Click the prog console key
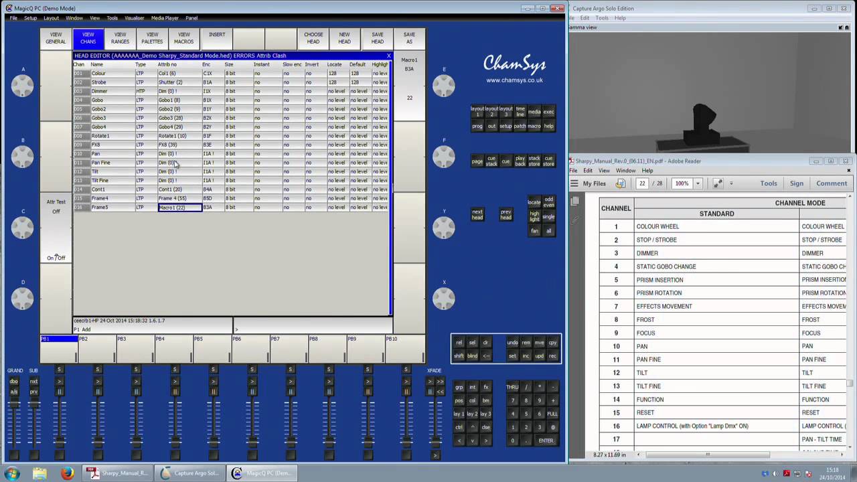Viewport: 857px width, 482px height. click(477, 126)
